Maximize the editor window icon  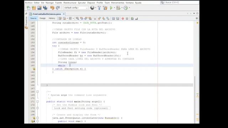click(197, 14)
